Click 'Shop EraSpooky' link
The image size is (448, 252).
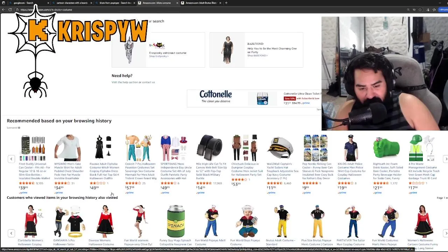[159, 56]
